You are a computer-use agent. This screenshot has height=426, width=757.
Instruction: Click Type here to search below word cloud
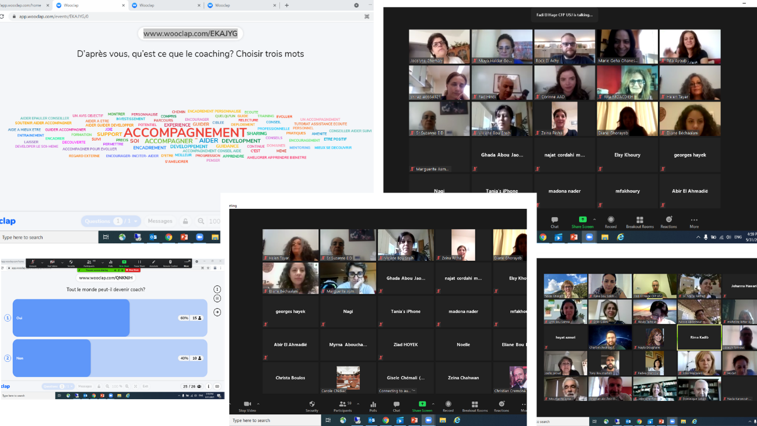tap(49, 238)
